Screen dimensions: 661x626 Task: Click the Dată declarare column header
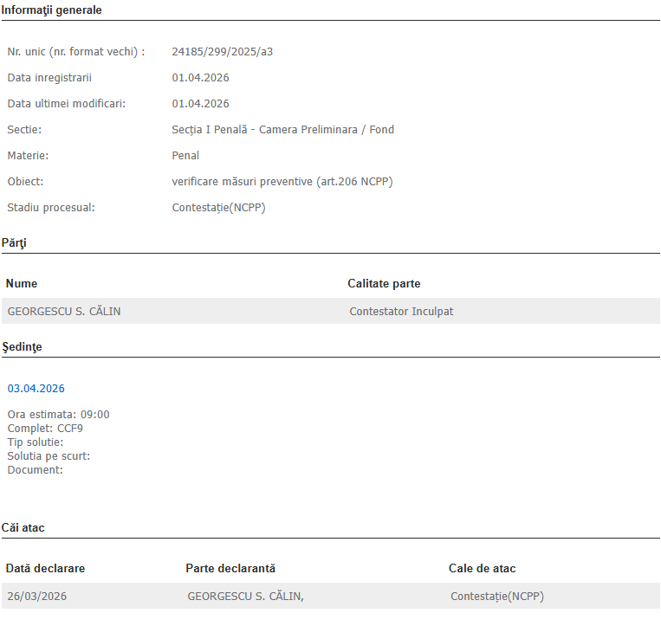pos(45,569)
